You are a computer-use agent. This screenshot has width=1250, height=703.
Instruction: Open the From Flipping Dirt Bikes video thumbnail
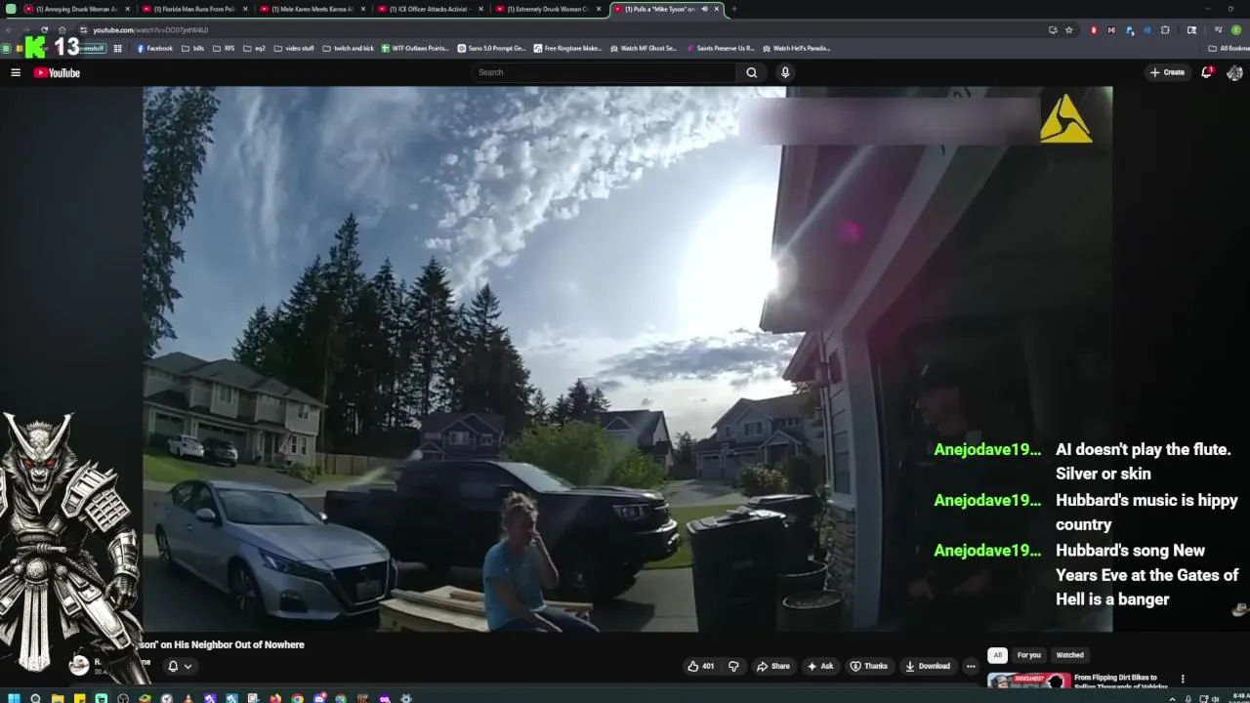(x=1028, y=681)
